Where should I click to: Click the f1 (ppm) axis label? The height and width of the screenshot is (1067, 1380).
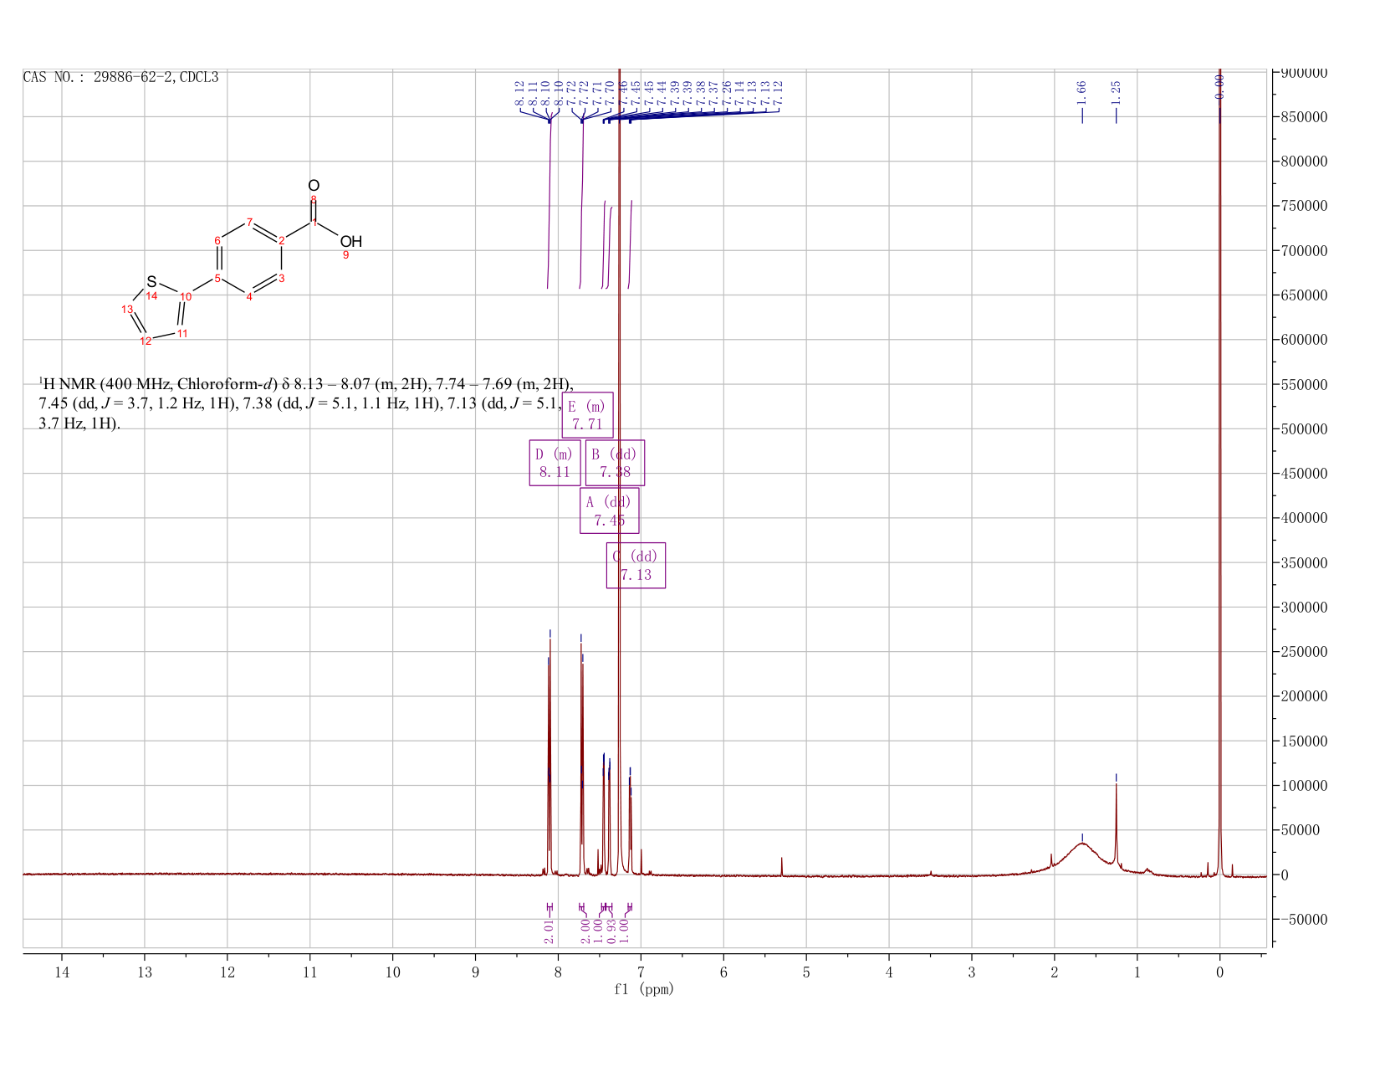click(x=643, y=989)
